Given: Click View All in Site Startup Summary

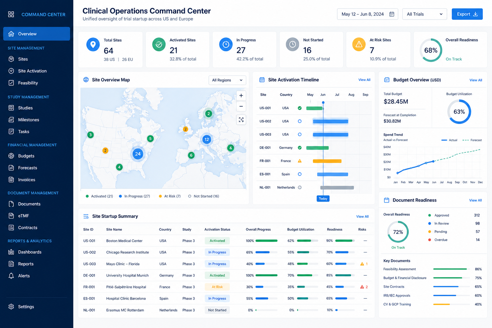Looking at the screenshot, I should tap(362, 217).
